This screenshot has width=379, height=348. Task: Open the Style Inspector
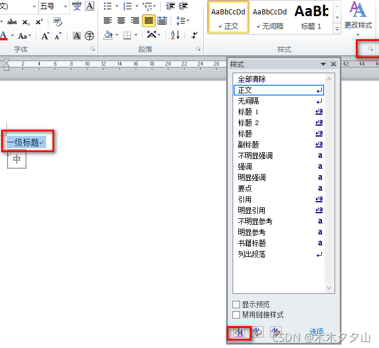point(257,332)
